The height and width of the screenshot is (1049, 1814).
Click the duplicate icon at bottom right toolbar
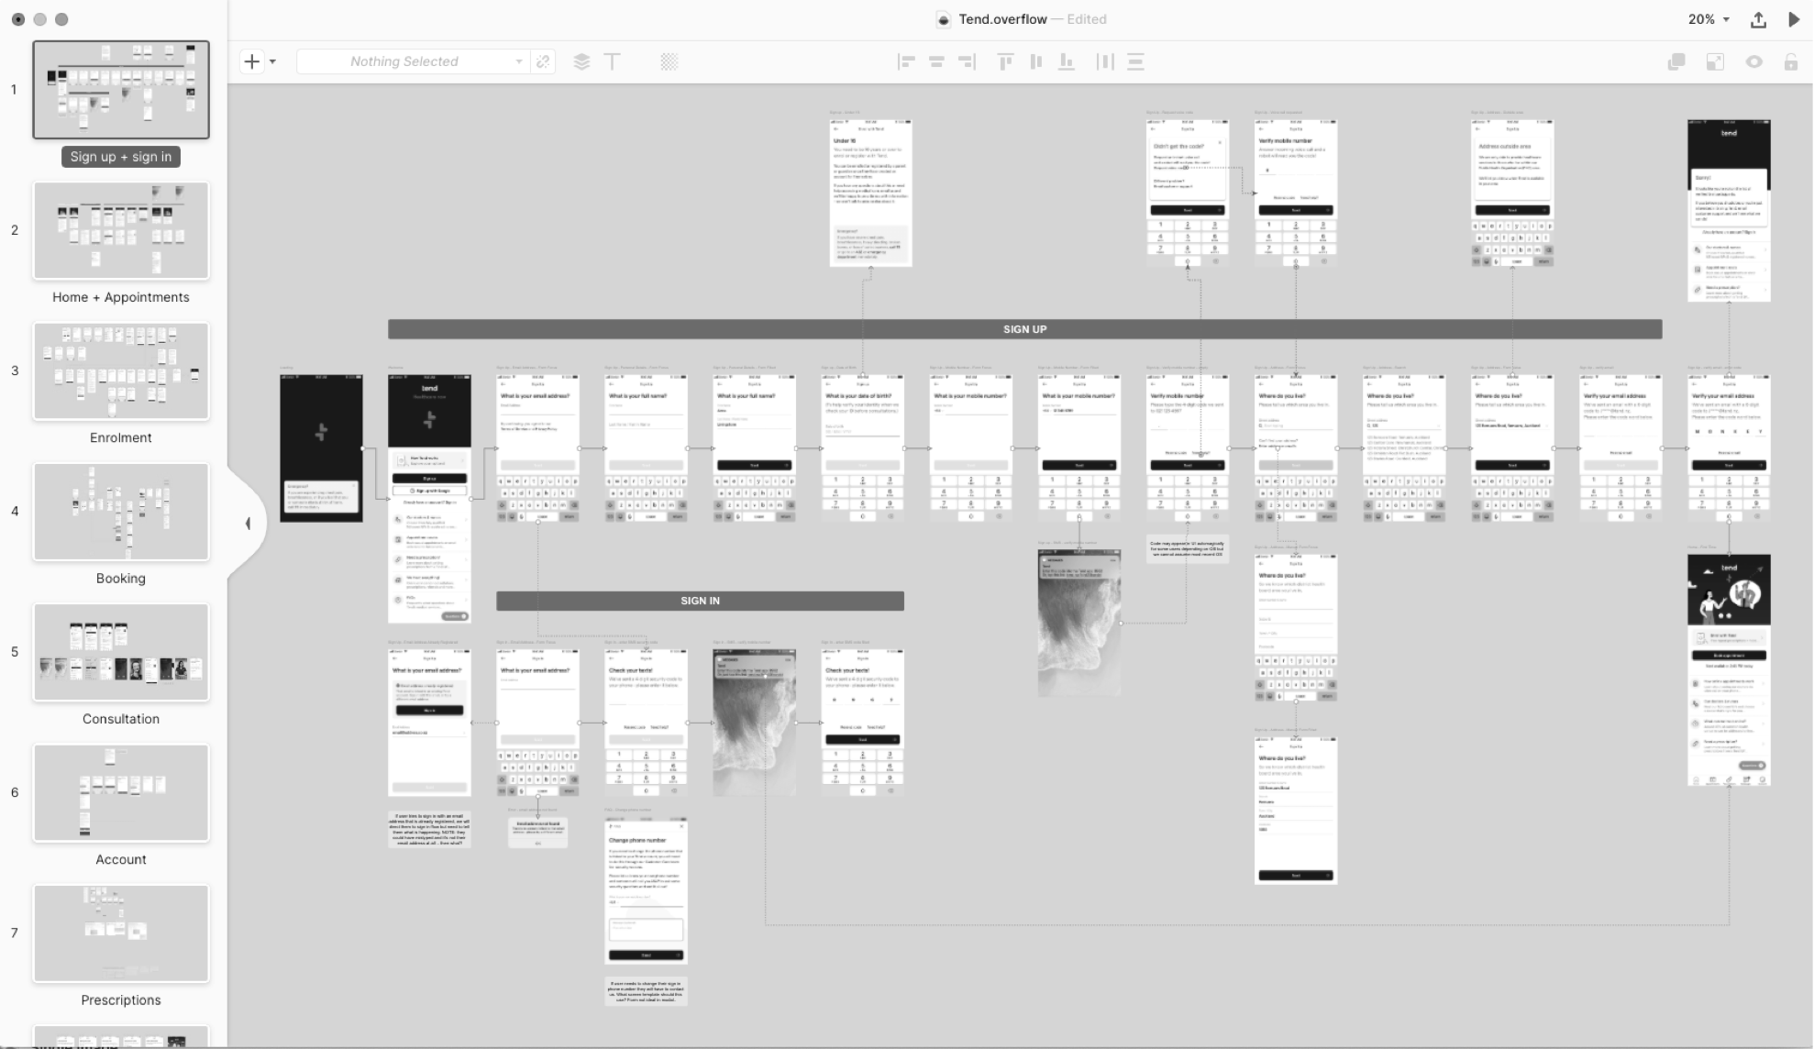point(1676,61)
